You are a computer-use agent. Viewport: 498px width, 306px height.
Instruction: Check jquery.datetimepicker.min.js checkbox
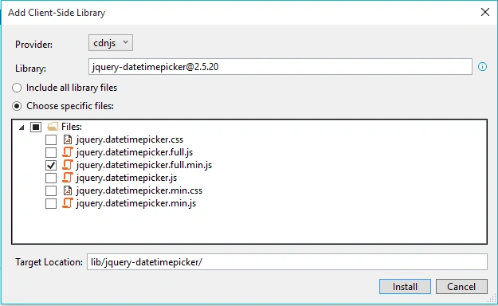pos(51,203)
